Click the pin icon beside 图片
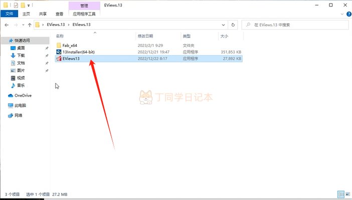 pyautogui.click(x=47, y=70)
